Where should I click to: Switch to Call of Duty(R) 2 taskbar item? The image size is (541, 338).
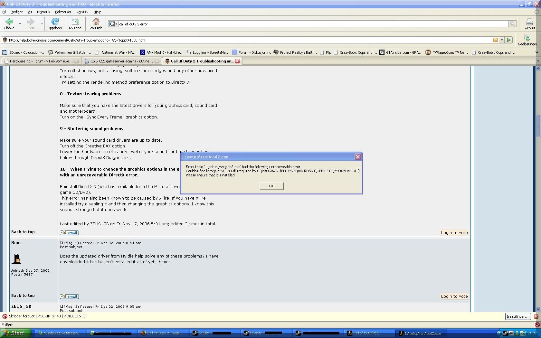pyautogui.click(x=370, y=333)
